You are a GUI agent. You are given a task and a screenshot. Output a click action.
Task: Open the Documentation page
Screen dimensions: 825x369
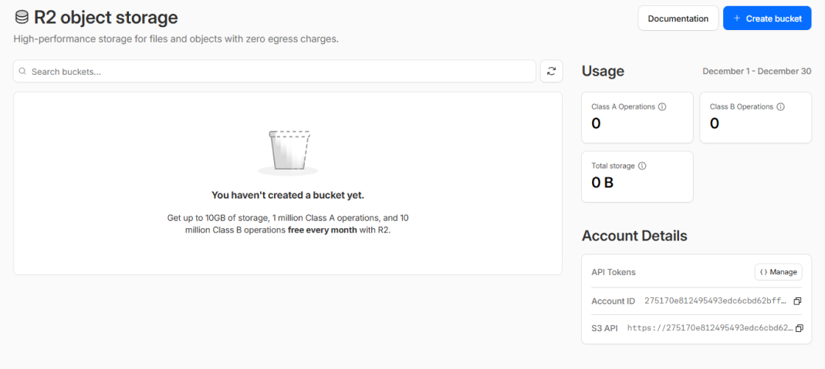point(678,18)
